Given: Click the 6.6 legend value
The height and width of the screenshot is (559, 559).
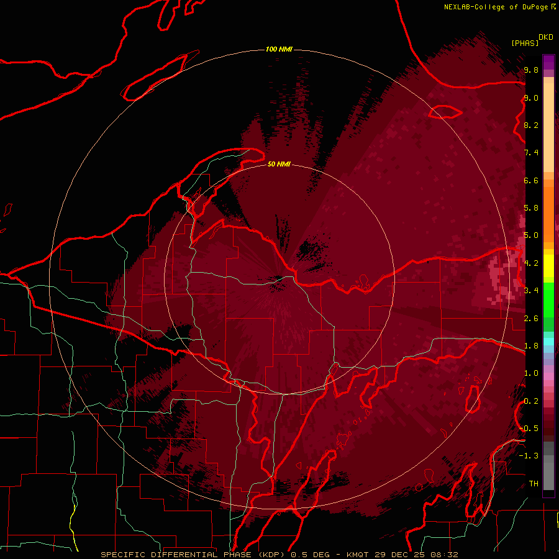Looking at the screenshot, I should [x=531, y=180].
